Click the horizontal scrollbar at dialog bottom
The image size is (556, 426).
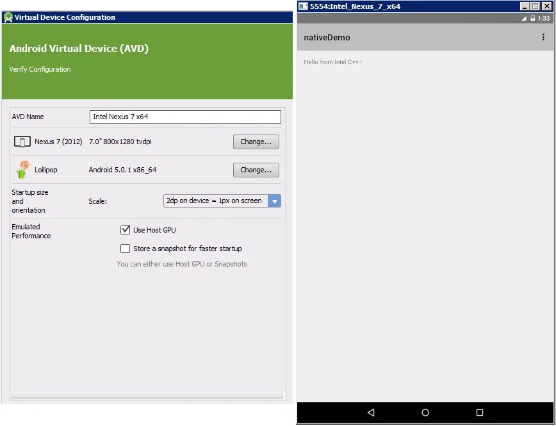[x=147, y=396]
